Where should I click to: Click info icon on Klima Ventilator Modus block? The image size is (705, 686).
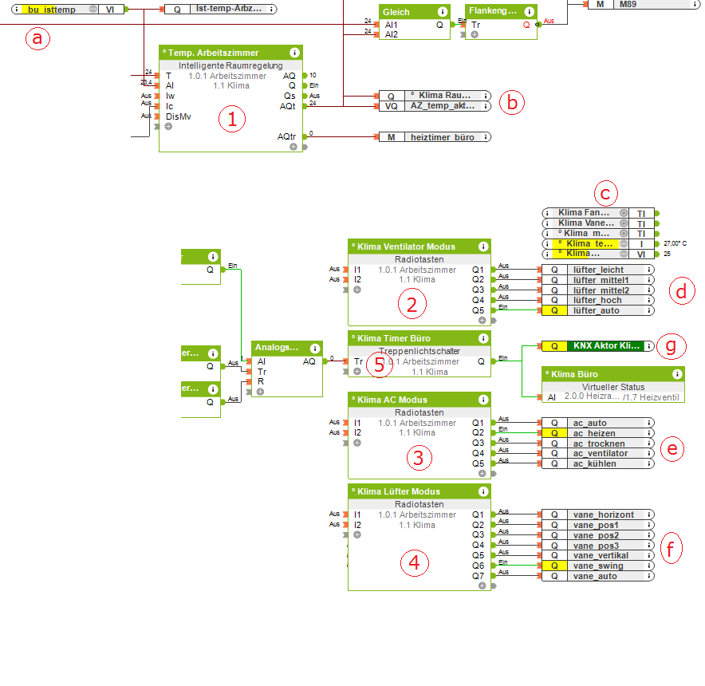point(482,246)
